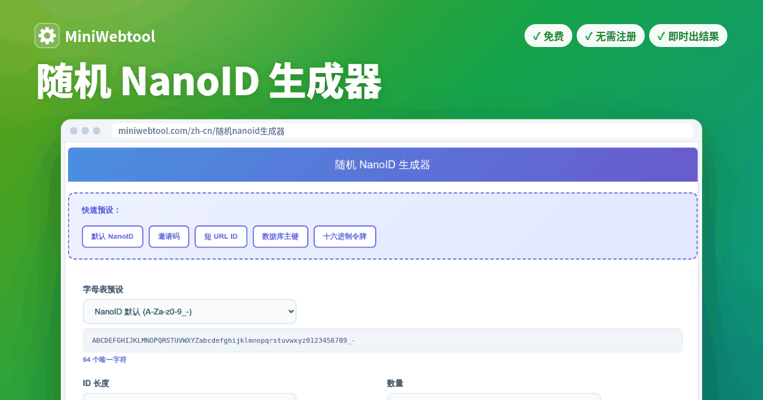
Task: Click the 无需注册 badge
Action: click(x=610, y=36)
